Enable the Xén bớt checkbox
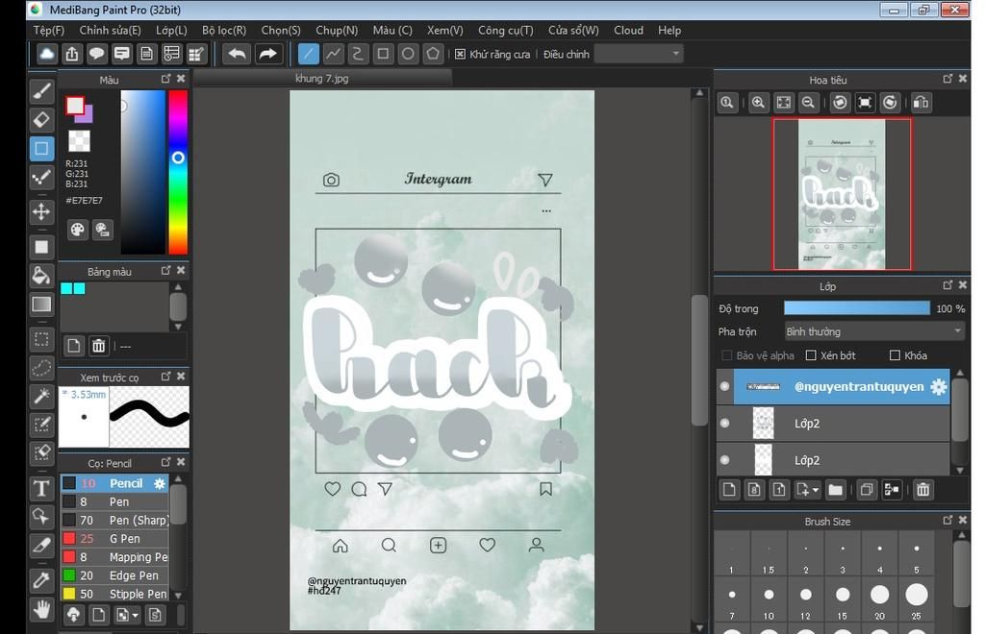This screenshot has height=634, width=985. coord(811,355)
